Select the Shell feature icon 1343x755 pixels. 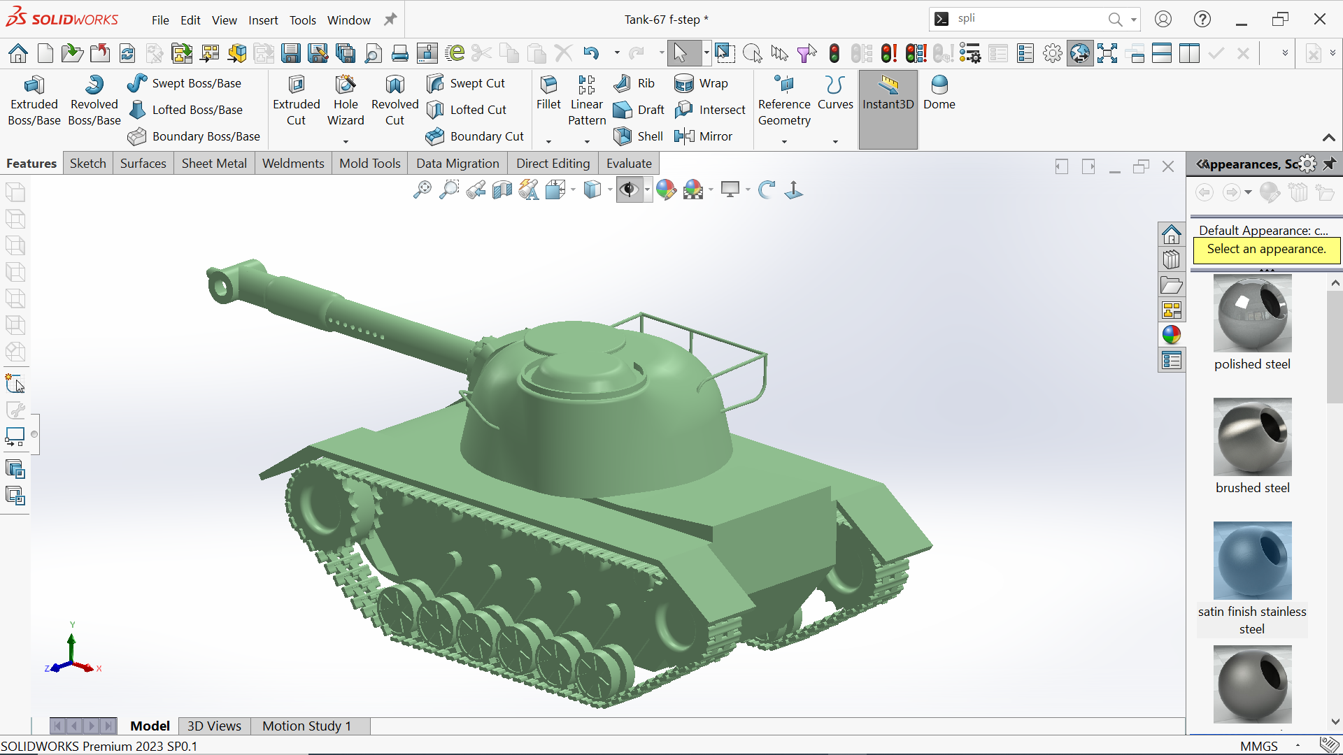622,136
